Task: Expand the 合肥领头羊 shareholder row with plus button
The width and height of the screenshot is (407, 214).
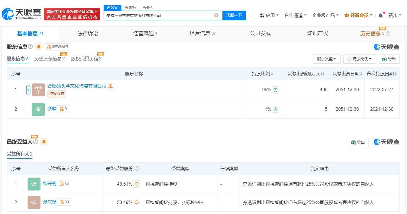Action: (x=28, y=90)
